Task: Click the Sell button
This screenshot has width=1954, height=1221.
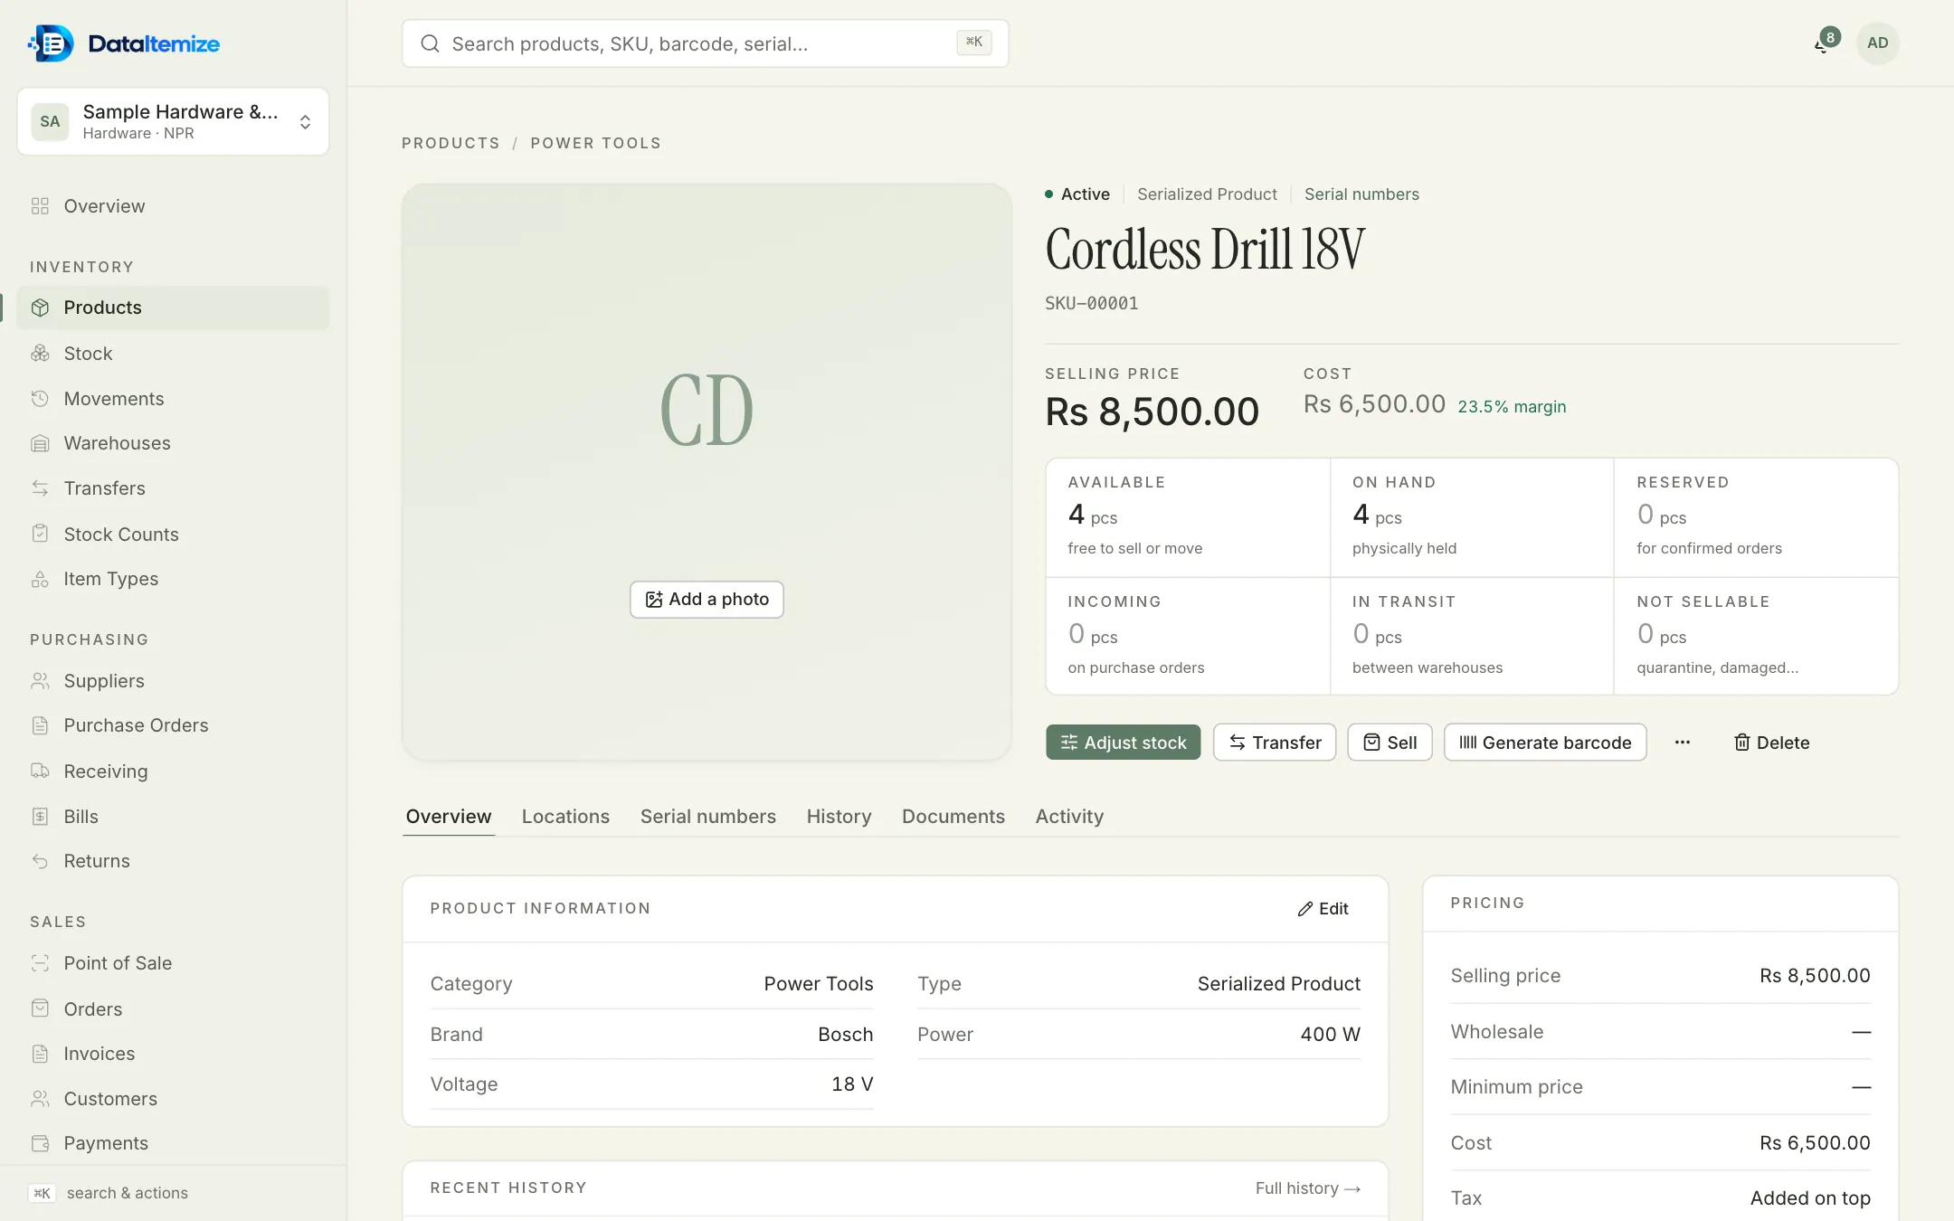Action: point(1390,743)
